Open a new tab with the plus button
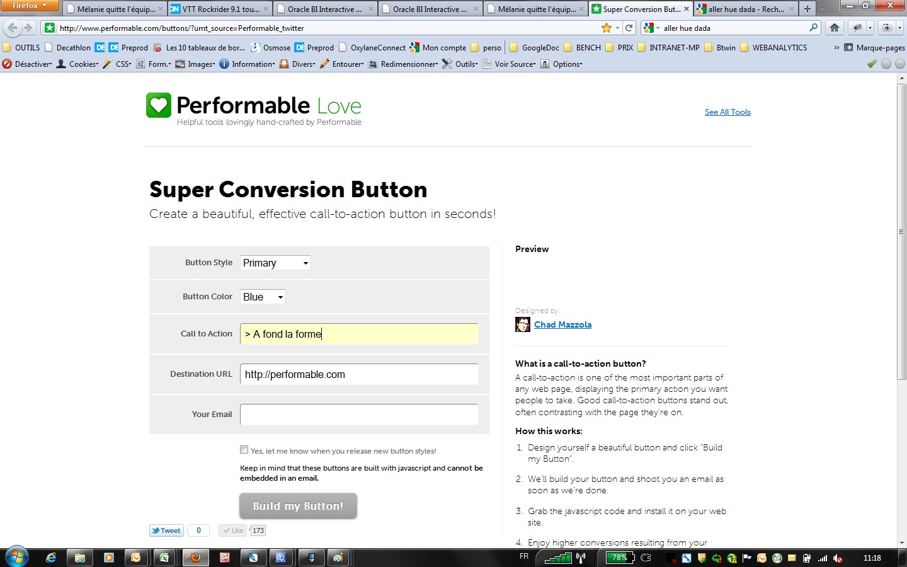 tap(807, 9)
